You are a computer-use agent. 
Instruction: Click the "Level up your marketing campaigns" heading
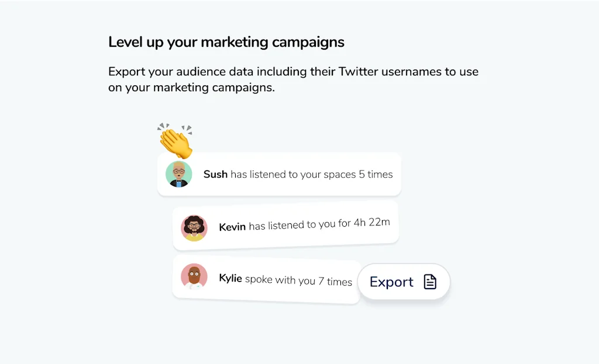click(x=226, y=42)
